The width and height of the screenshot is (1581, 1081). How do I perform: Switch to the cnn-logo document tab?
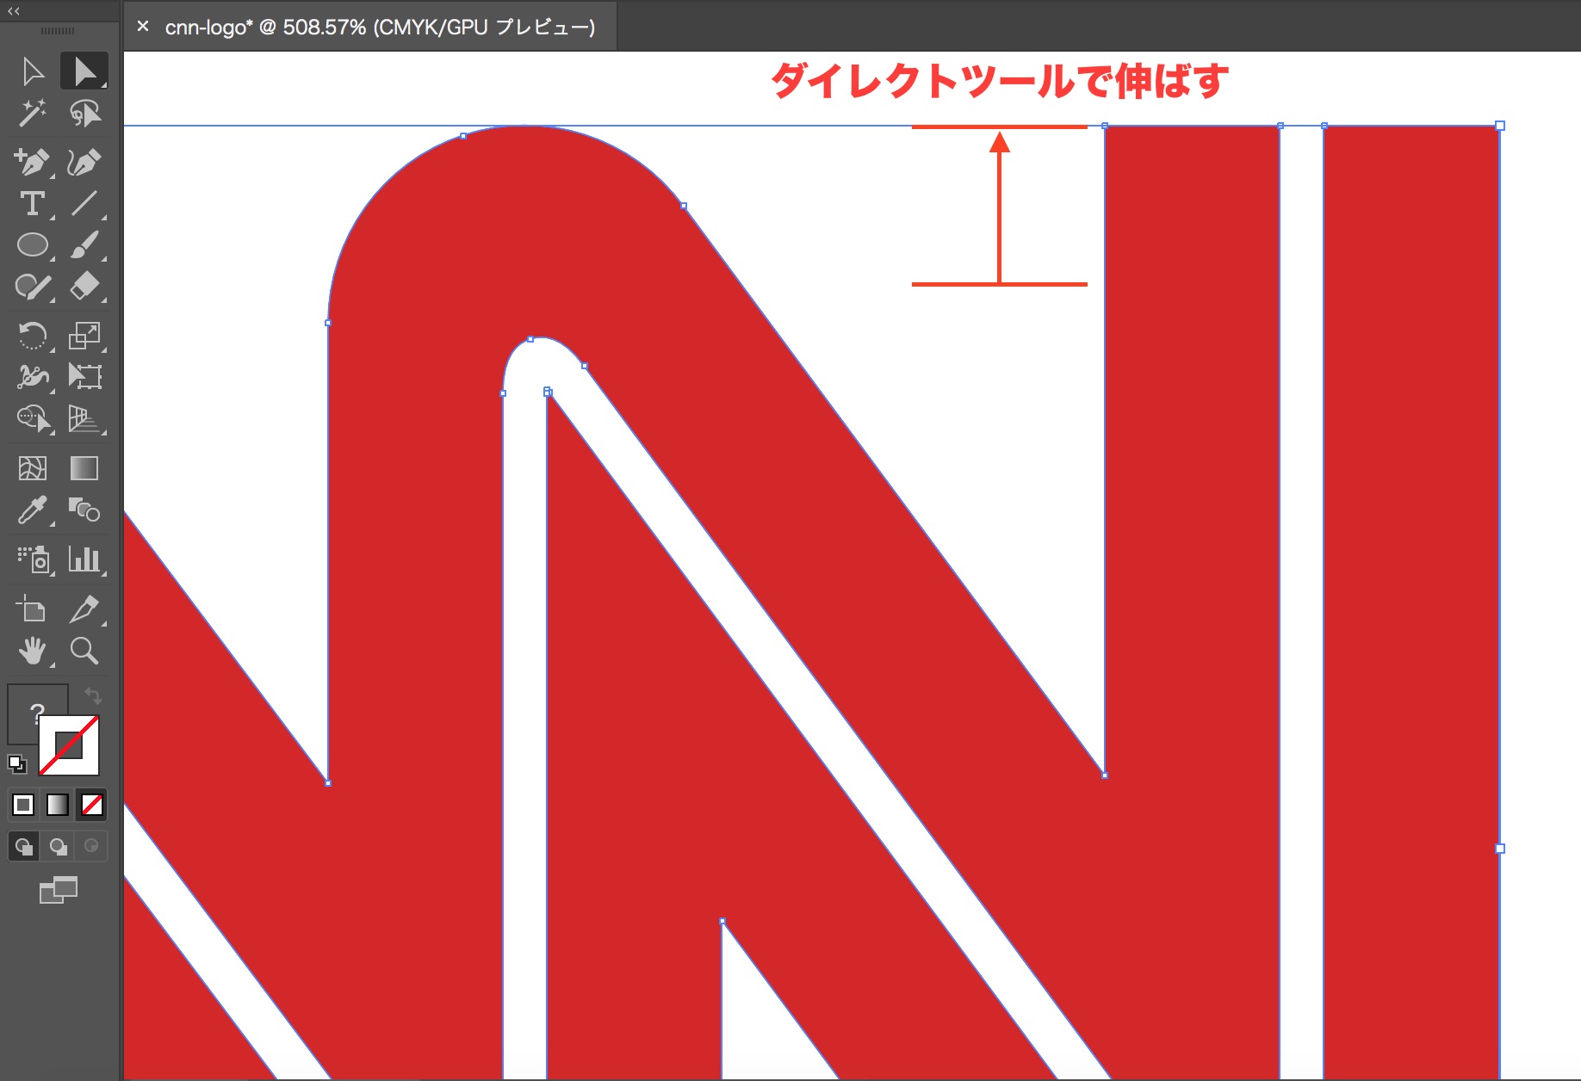click(380, 28)
